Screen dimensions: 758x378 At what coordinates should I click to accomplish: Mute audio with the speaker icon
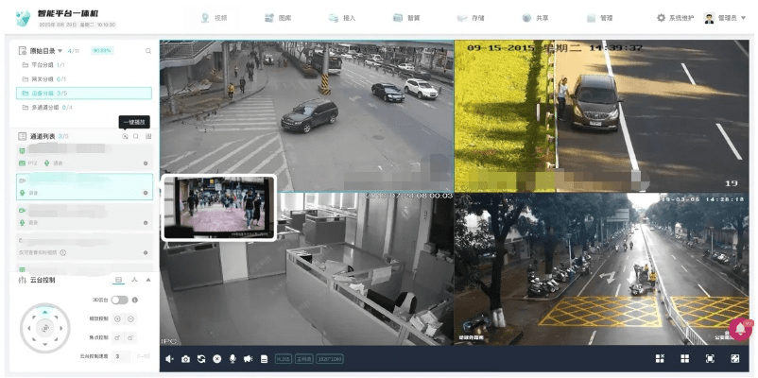click(x=170, y=359)
